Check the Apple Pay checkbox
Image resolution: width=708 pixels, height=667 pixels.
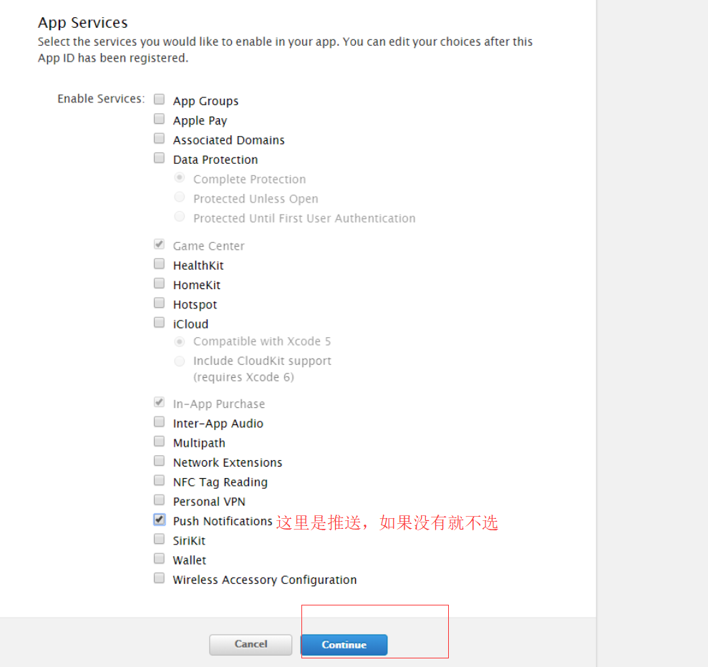[x=159, y=118]
